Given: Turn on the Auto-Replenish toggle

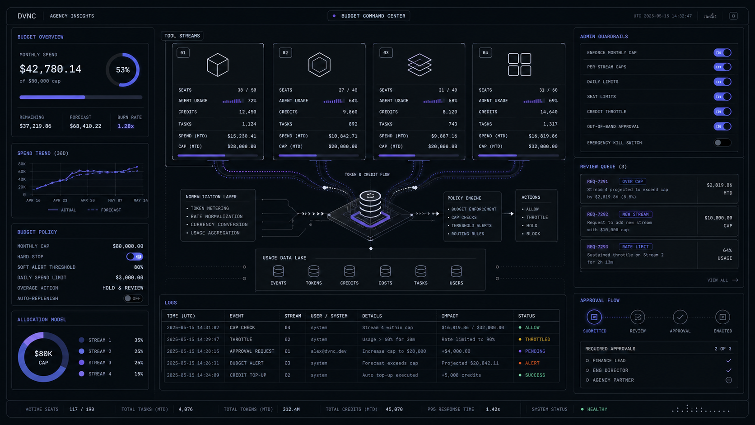Looking at the screenshot, I should (x=133, y=299).
